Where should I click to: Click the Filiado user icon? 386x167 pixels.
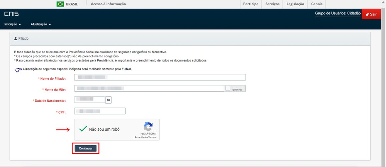[x=15, y=39]
